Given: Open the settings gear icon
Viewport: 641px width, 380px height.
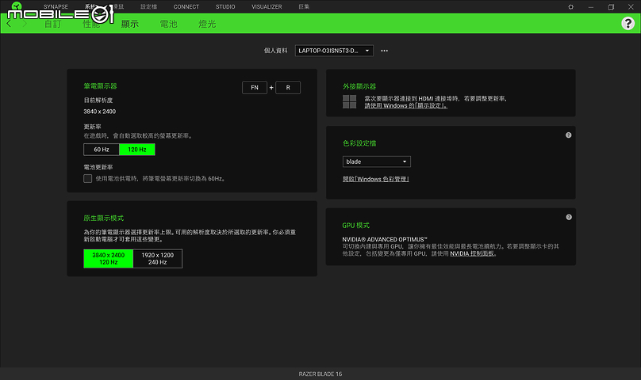Looking at the screenshot, I should 570,7.
